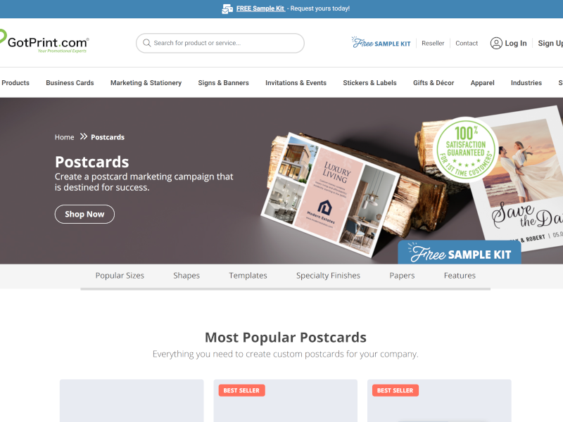This screenshot has width=563, height=422.
Task: Select the Specialty Finishes tab
Action: [x=328, y=276]
